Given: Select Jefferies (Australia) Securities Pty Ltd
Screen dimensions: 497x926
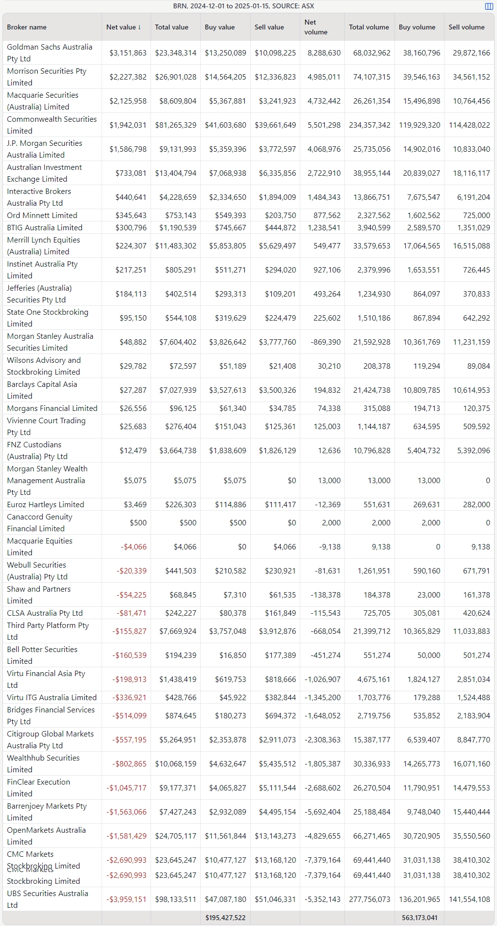Looking at the screenshot, I should 39,294.
